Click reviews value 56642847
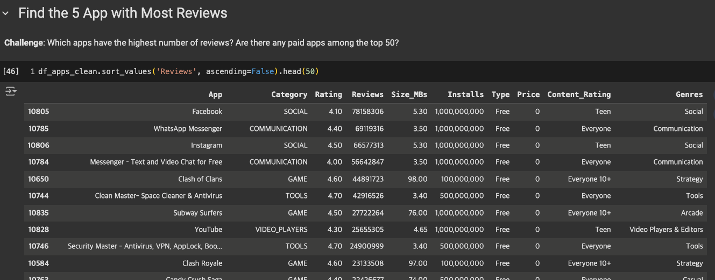715x280 pixels. pyautogui.click(x=368, y=162)
